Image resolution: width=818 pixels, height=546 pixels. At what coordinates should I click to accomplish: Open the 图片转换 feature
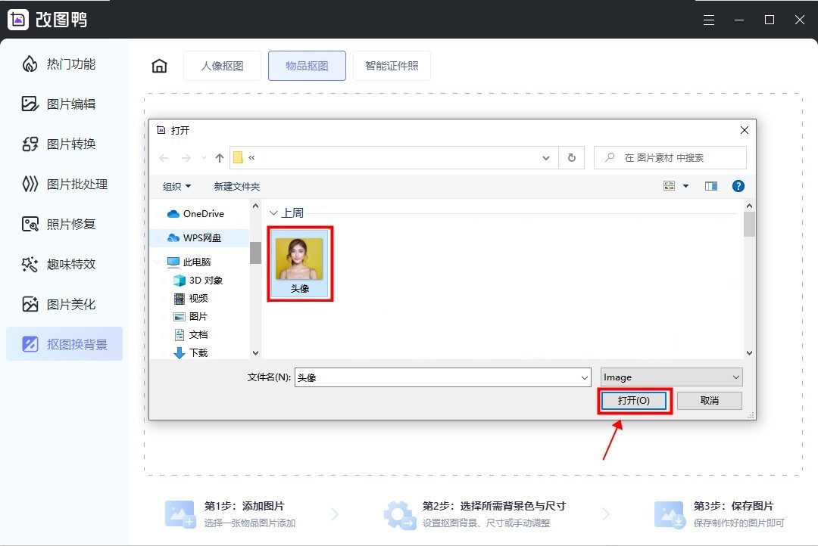tap(64, 144)
